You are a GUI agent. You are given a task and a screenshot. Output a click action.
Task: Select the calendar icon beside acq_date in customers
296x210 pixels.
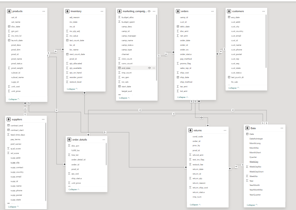229,17
